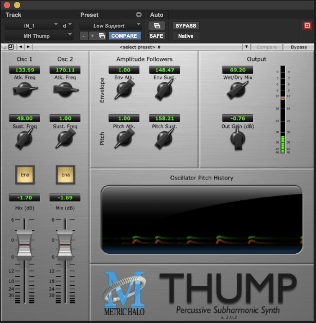Image resolution: width=316 pixels, height=323 pixels.
Task: Click the 'Percussive Subharmonic Synth' subtitle
Action: coord(228,310)
